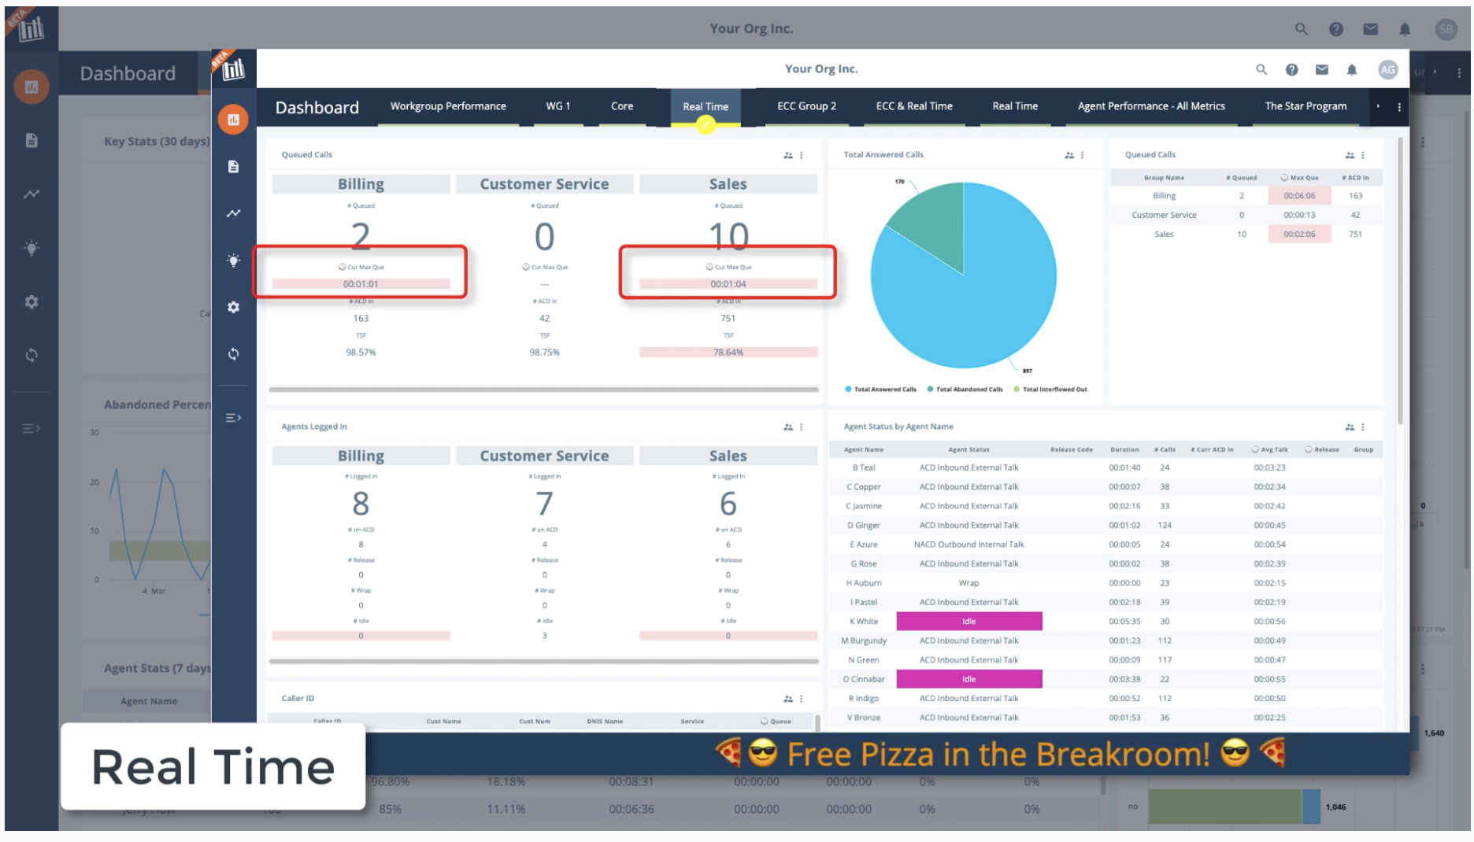Click sync icon in background sidebar
The height and width of the screenshot is (842, 1474).
[31, 355]
